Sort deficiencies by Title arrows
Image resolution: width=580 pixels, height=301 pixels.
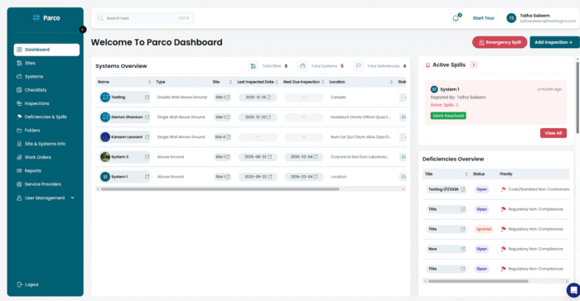pyautogui.click(x=466, y=174)
